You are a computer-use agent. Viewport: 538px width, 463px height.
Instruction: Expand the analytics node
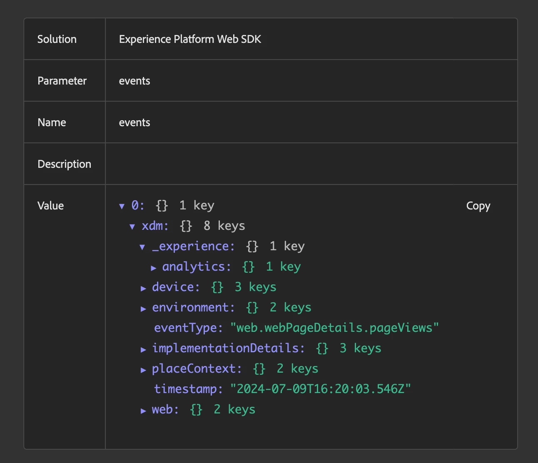[153, 268]
